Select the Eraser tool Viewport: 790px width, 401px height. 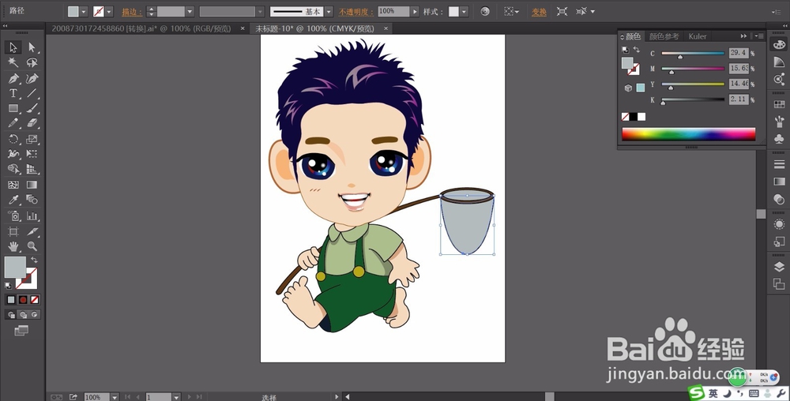32,123
